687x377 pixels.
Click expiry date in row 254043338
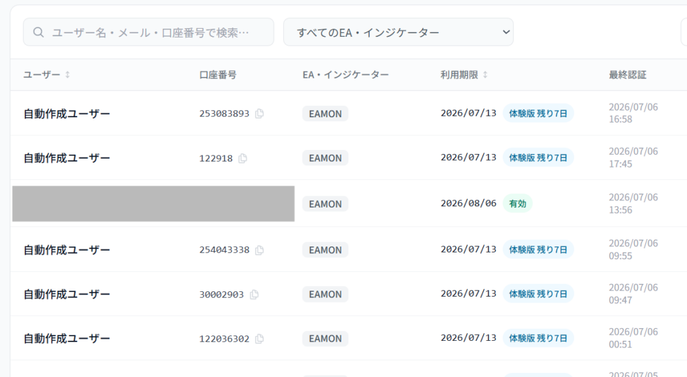[468, 249]
